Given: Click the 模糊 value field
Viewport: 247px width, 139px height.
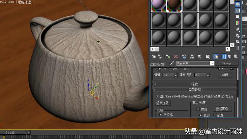Looking at the screenshot, I should (168, 75).
